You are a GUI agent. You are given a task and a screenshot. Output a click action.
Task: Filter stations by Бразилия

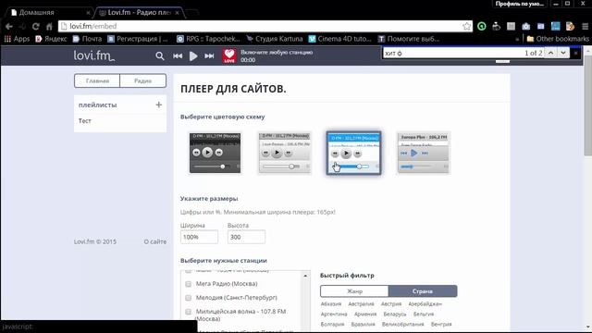click(364, 325)
